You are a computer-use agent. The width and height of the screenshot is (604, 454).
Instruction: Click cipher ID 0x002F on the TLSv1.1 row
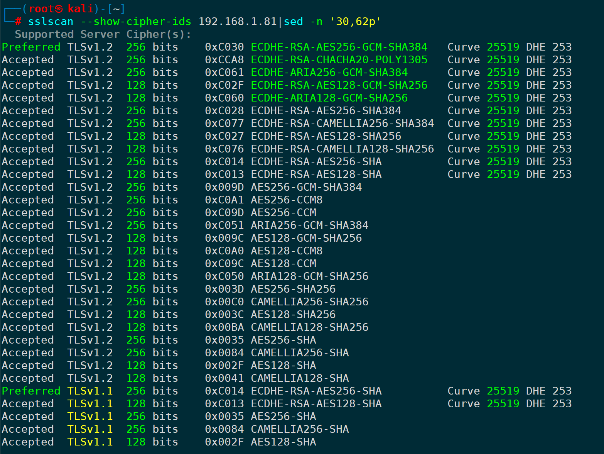(224, 442)
